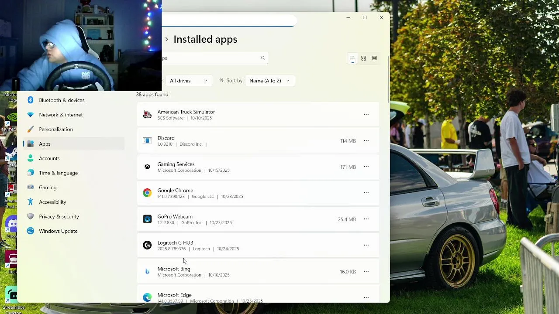Viewport: 559px width, 314px height.
Task: Click the Time & language globe icon
Action: [30, 173]
